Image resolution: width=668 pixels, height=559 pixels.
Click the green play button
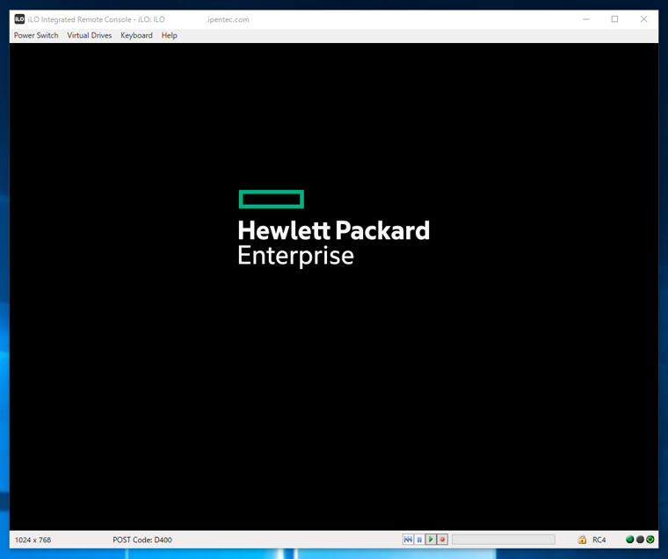click(x=431, y=540)
